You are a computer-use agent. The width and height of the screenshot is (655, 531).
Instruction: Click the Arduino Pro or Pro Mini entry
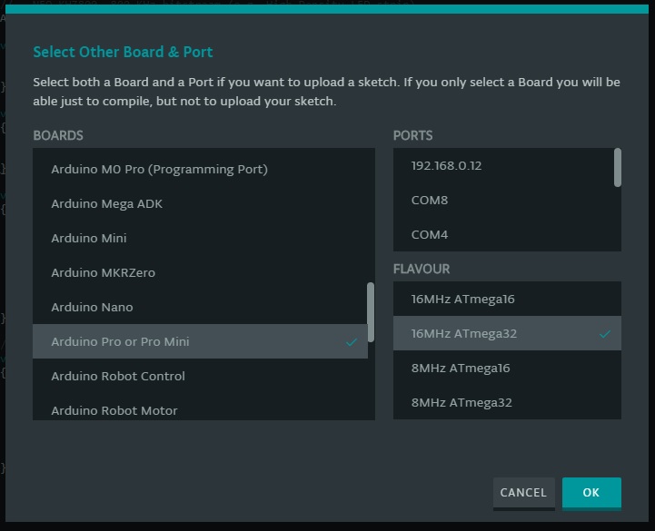click(x=120, y=341)
